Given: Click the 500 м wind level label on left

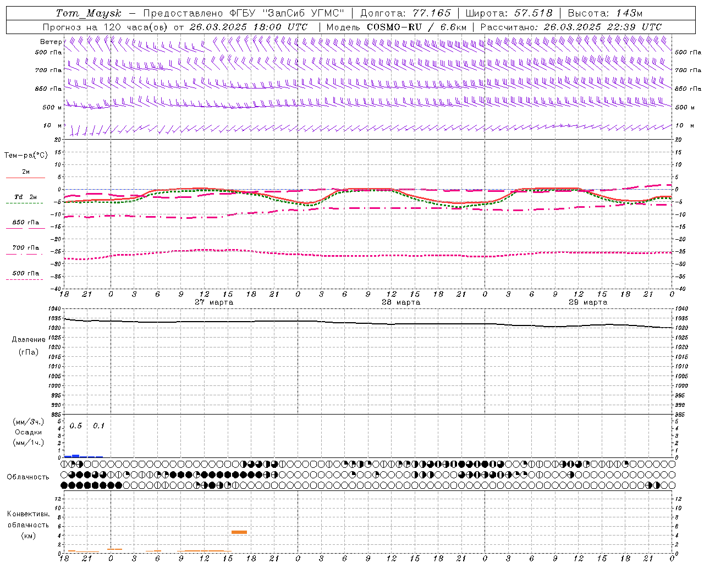Looking at the screenshot, I should (x=52, y=107).
